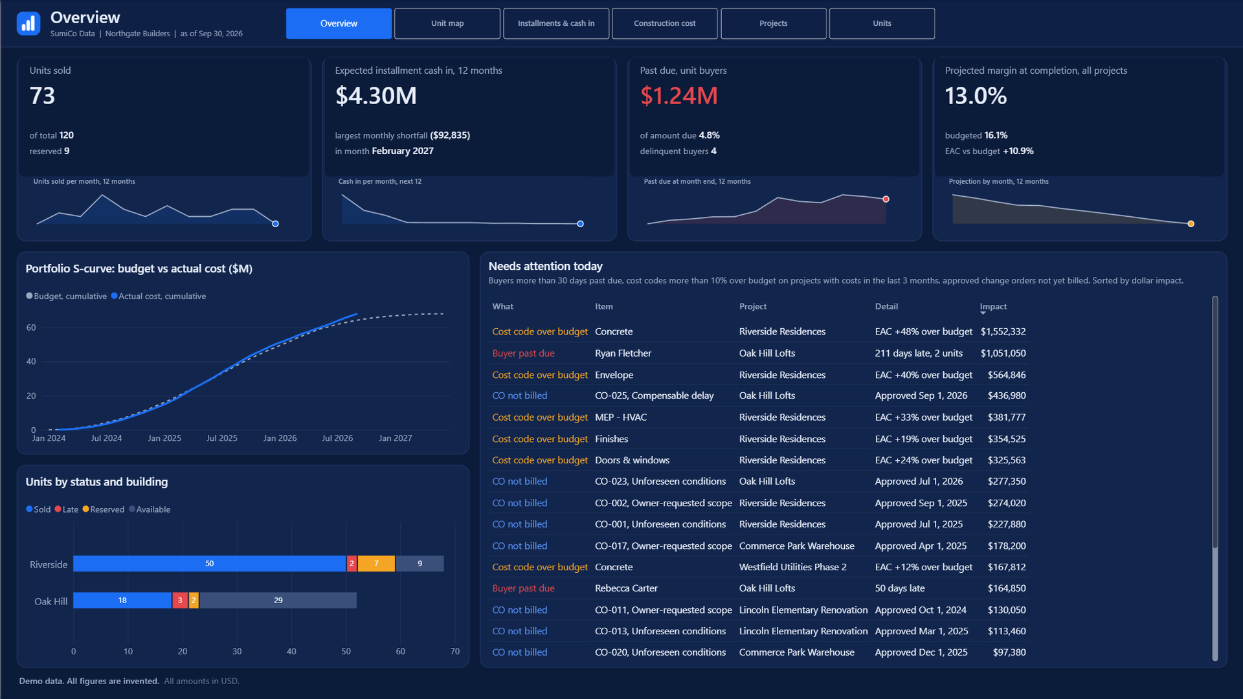Click the red Past due sparkline marker
Image resolution: width=1243 pixels, height=699 pixels.
point(886,199)
